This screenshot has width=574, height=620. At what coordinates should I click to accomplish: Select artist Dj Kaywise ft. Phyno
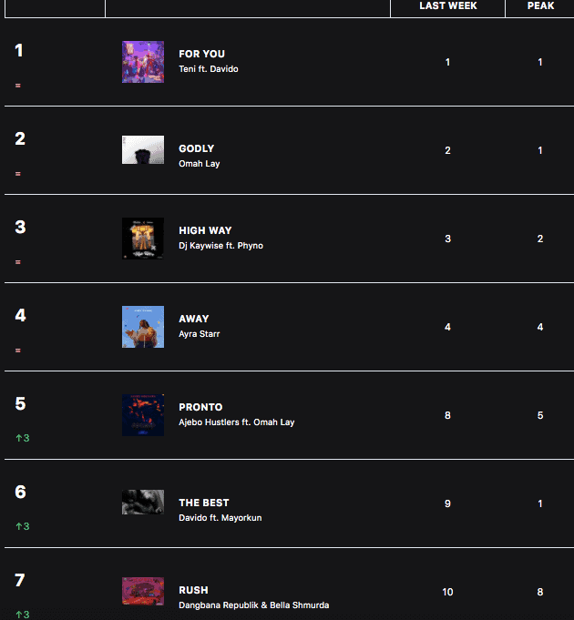220,246
